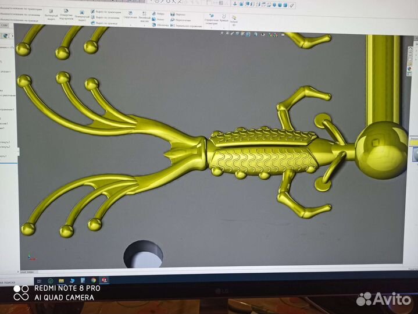This screenshot has width=418, height=314.
Task: Click the Lofted Cut (Вырез по сечениям) command
Action: click(x=106, y=17)
